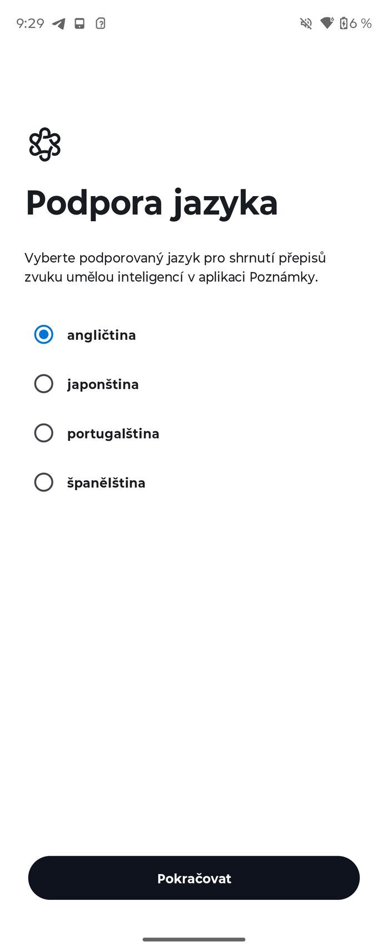Pick the portugalština radio button
Image resolution: width=388 pixels, height=951 pixels.
coord(44,433)
